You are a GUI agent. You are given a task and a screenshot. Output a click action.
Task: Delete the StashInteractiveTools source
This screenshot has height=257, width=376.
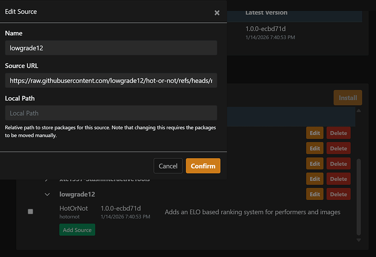338,179
